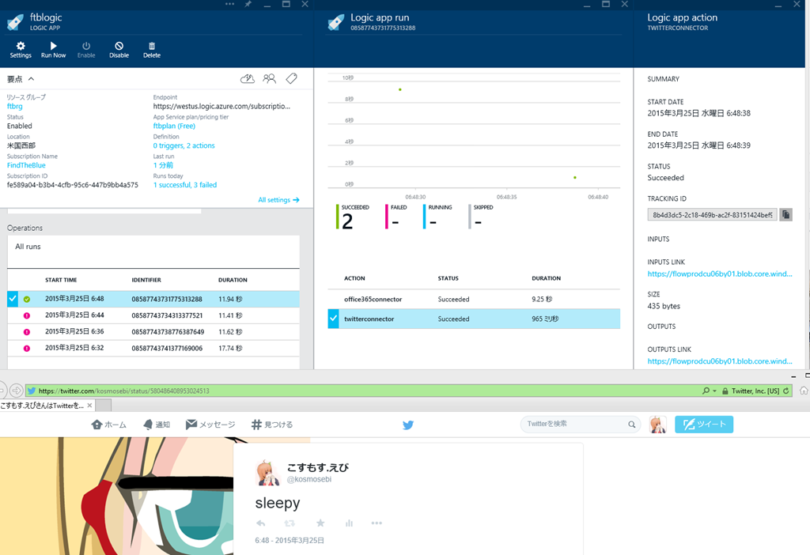Open the ftbrg resource group link
The image size is (810, 555).
[14, 107]
